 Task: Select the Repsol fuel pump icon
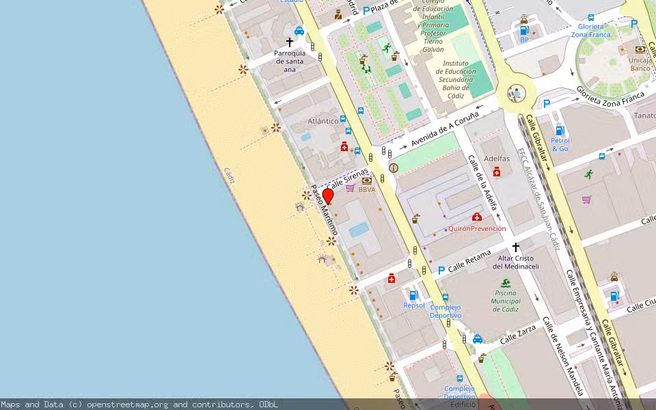[414, 295]
